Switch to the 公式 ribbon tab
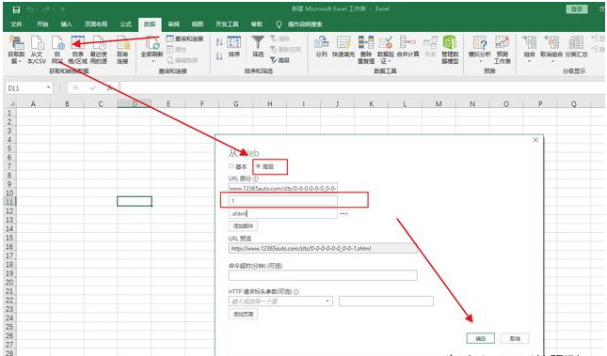Image resolution: width=607 pixels, height=356 pixels. (125, 24)
